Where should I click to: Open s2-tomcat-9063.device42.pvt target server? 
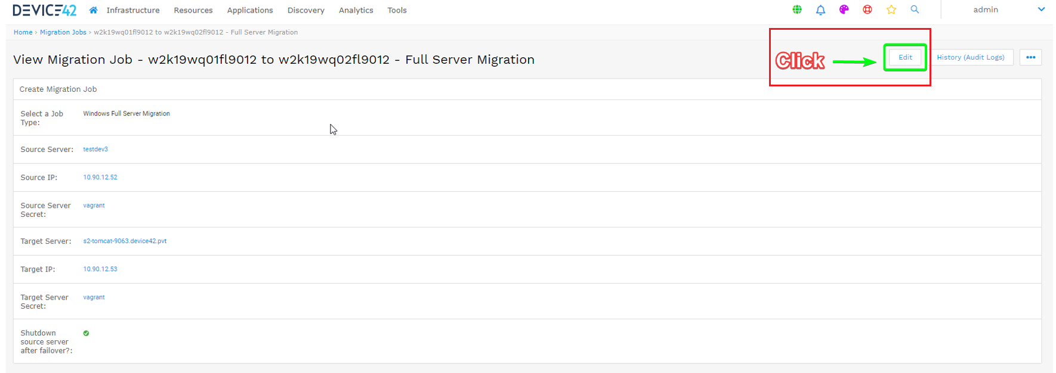click(x=125, y=241)
